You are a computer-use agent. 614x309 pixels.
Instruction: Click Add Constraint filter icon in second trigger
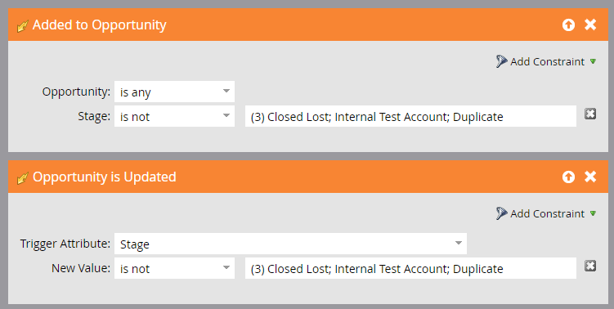coord(502,213)
